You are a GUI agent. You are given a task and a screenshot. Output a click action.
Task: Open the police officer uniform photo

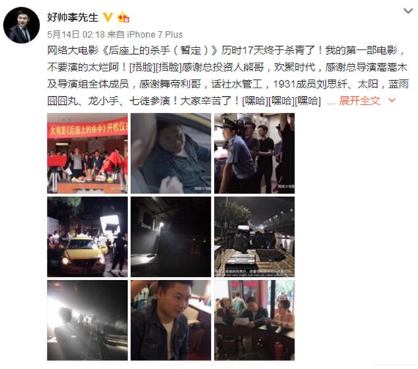[255, 154]
